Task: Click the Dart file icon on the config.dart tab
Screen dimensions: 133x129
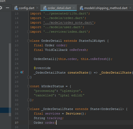Action: point(16,8)
